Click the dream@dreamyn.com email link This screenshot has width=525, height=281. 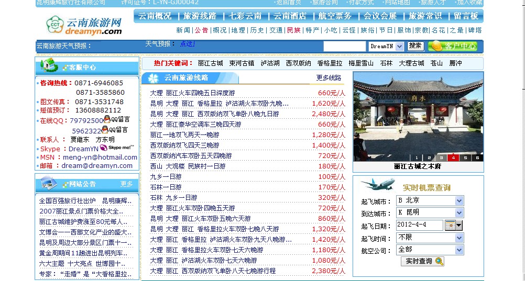pyautogui.click(x=97, y=165)
